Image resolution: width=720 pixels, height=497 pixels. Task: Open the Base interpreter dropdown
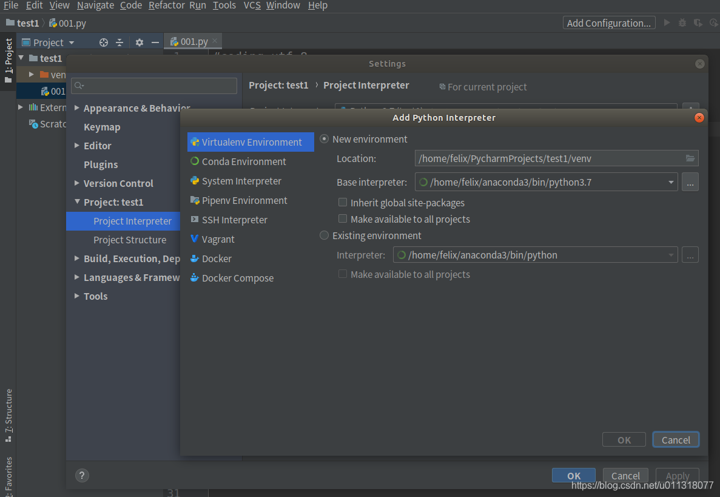tap(671, 182)
